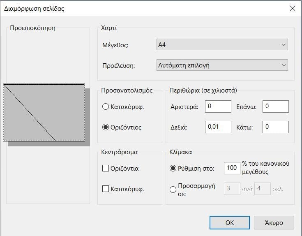
Task: Click the A4 dropdown arrow chevron
Action: coord(284,44)
